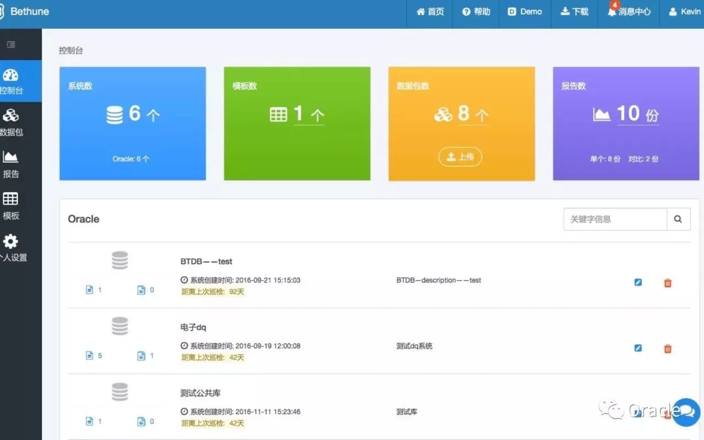Click the 控制台 breadcrumb title
The image size is (704, 440).
pos(71,51)
